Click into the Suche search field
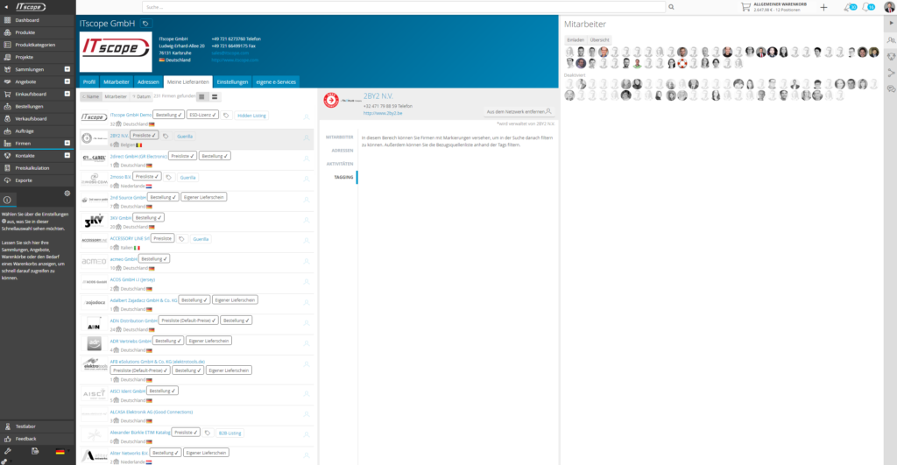897x465 pixels. [x=404, y=7]
